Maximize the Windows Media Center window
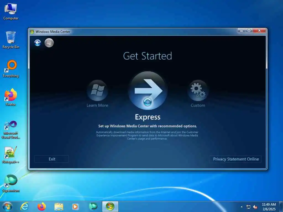This screenshot has width=283, height=212. 249,31
